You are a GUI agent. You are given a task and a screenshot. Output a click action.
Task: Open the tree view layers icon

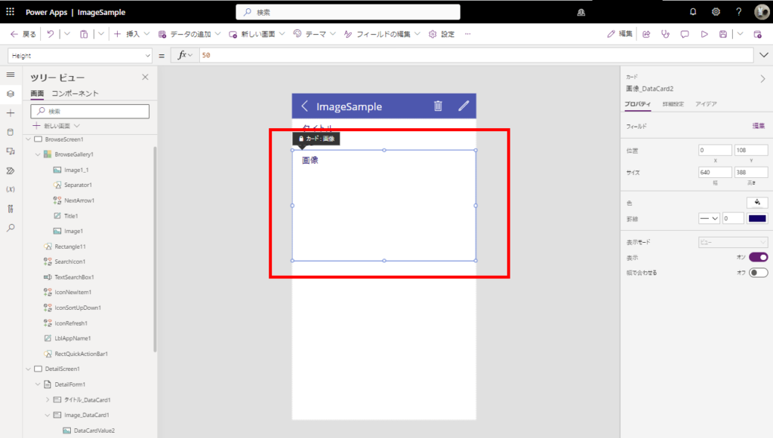pos(11,93)
